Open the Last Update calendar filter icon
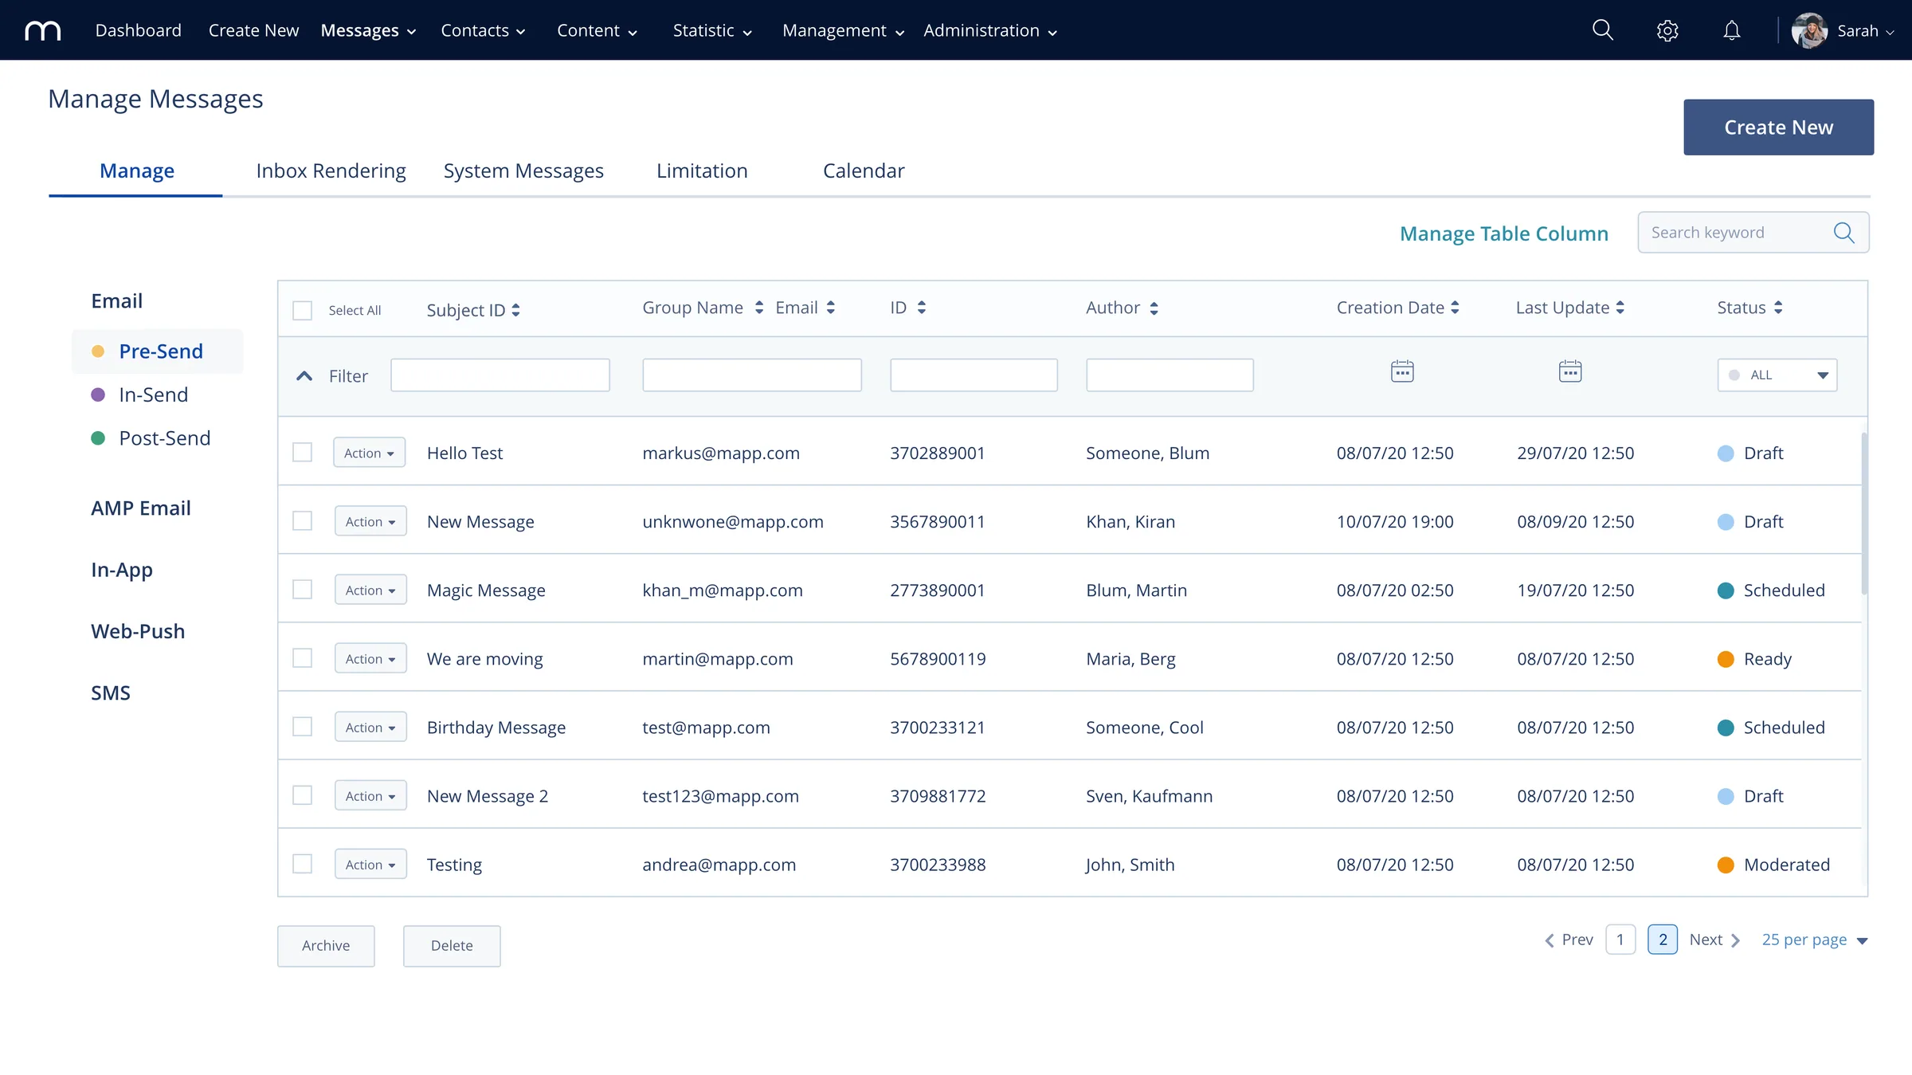1912x1075 pixels. (1570, 371)
